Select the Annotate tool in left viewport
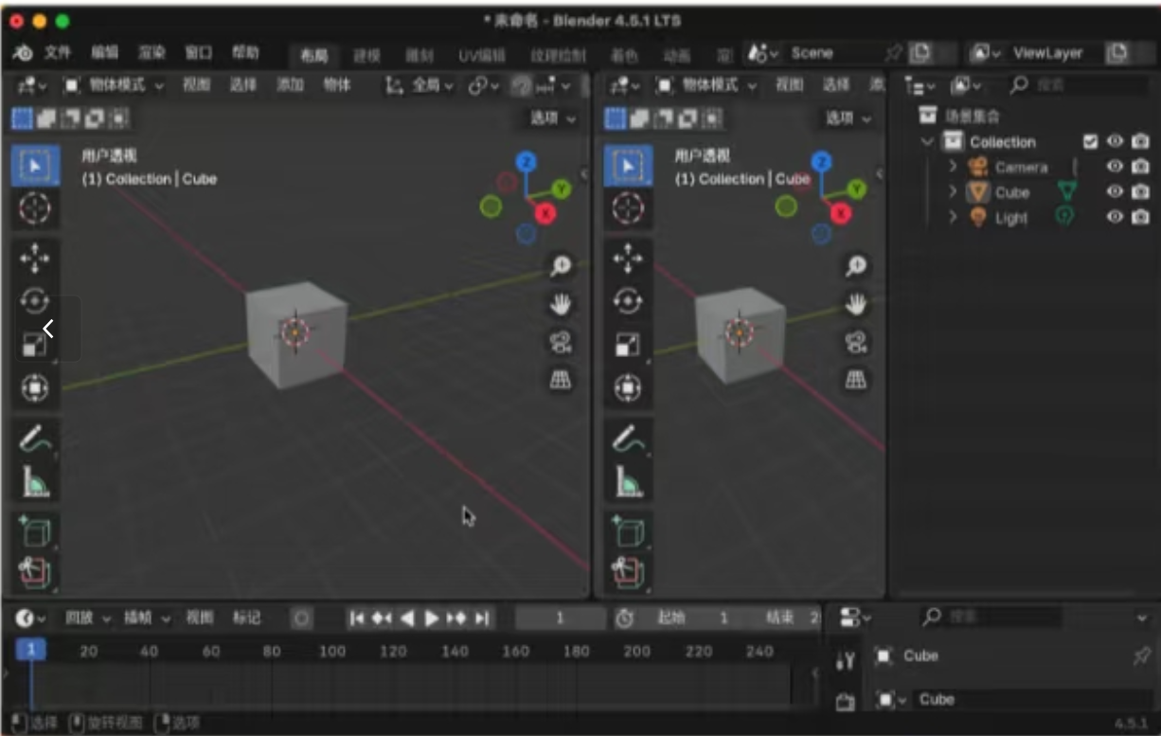1161x736 pixels. (35, 439)
